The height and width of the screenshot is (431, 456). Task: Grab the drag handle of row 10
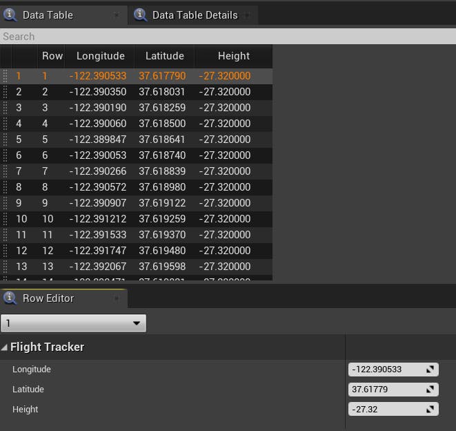5,219
